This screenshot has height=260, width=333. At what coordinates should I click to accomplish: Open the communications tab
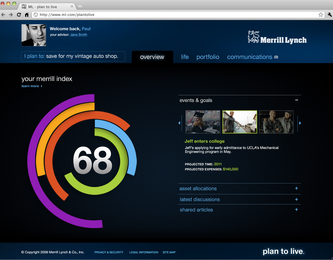click(x=250, y=57)
